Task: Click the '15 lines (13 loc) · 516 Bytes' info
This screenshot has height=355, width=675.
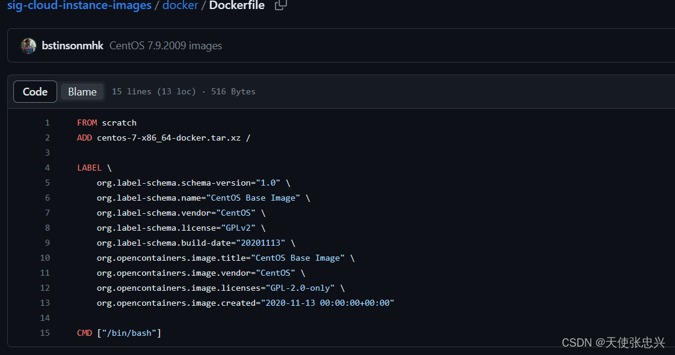Action: pos(184,91)
